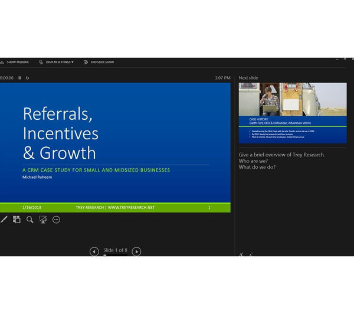Select the pen and laser pointer tool
Screen dimensions: 354x314
[x=4, y=220]
